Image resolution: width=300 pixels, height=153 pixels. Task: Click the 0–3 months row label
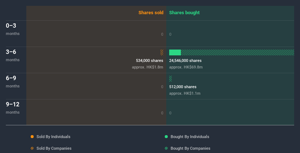pyautogui.click(x=13, y=29)
